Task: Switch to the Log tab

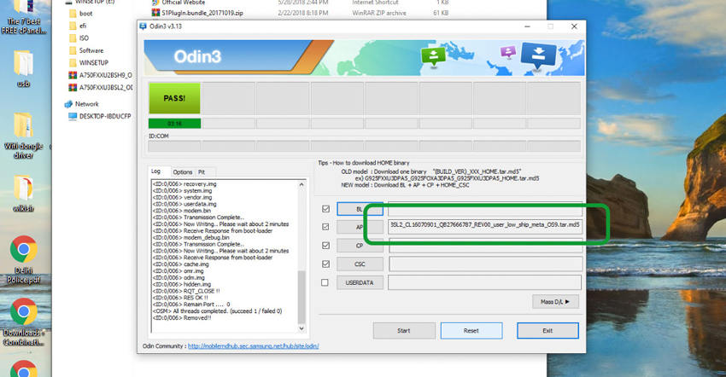Action: [156, 171]
